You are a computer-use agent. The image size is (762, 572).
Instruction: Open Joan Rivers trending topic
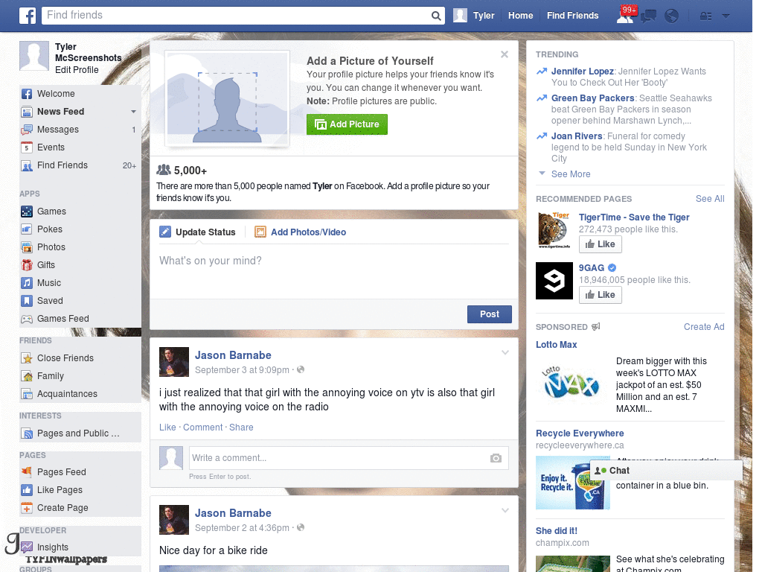tap(577, 136)
